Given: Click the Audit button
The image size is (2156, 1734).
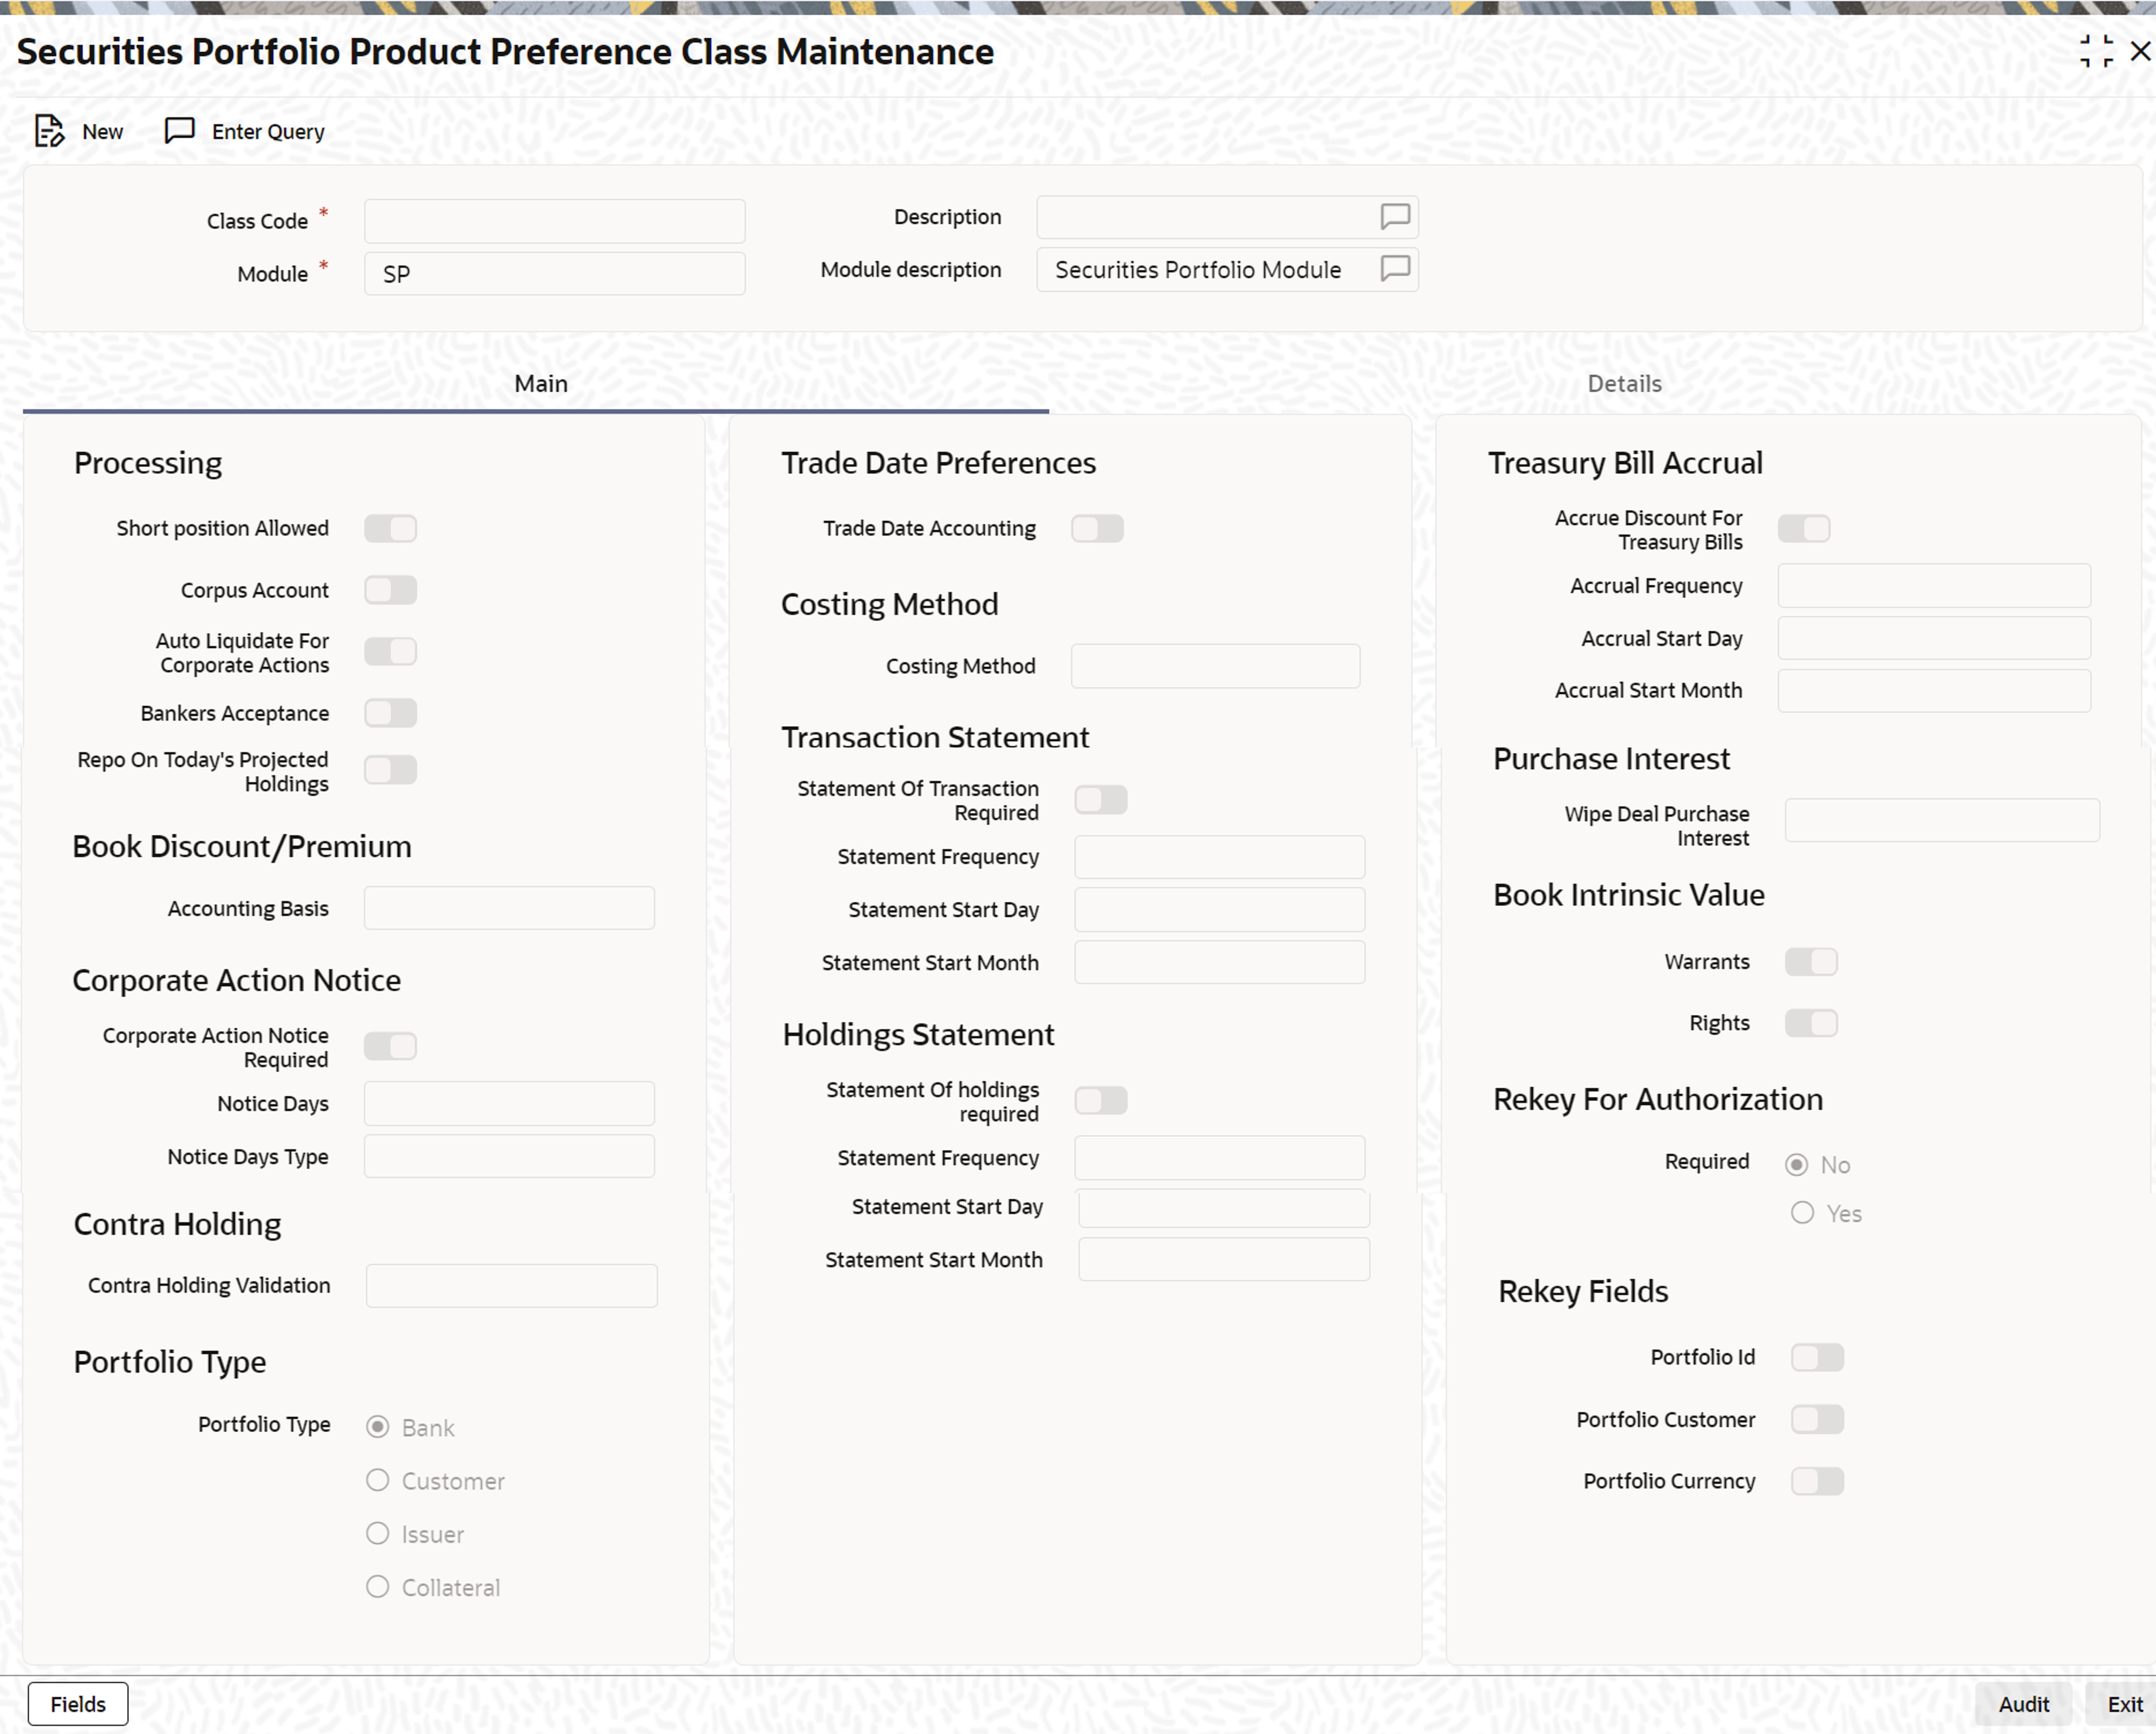Looking at the screenshot, I should point(2023,1704).
